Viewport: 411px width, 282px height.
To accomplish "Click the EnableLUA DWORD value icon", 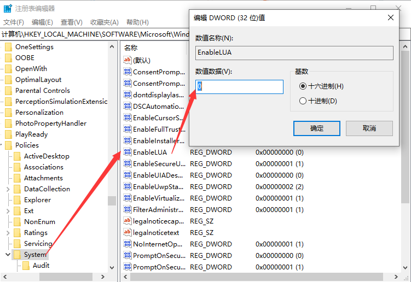I will 128,152.
